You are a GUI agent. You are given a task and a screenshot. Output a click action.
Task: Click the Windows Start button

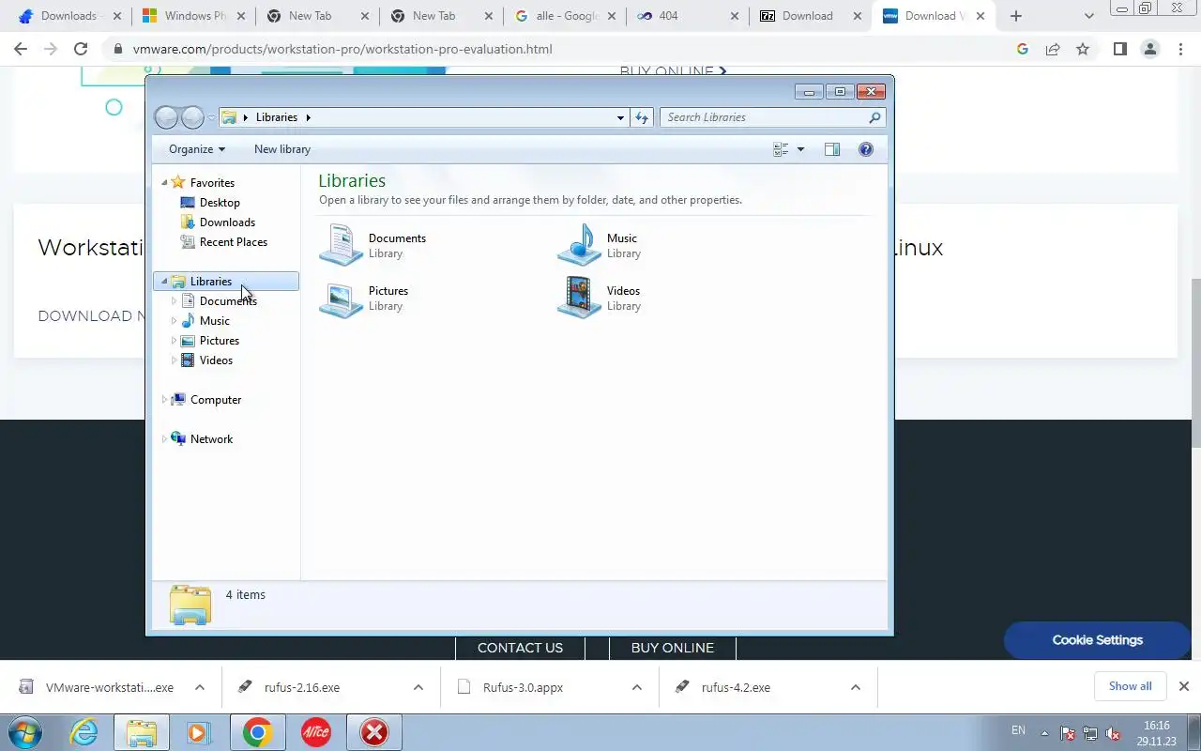pos(25,732)
